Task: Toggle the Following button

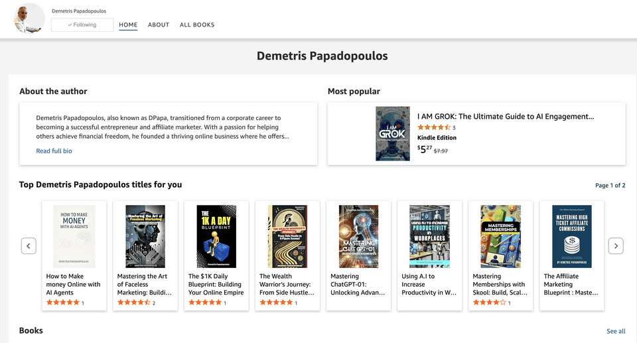Action: [x=82, y=25]
